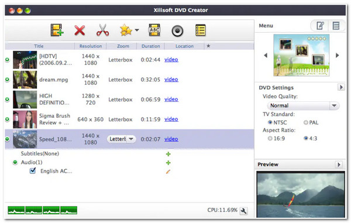351x223 pixels.
Task: Click the Add Video File icon
Action: tap(57, 30)
